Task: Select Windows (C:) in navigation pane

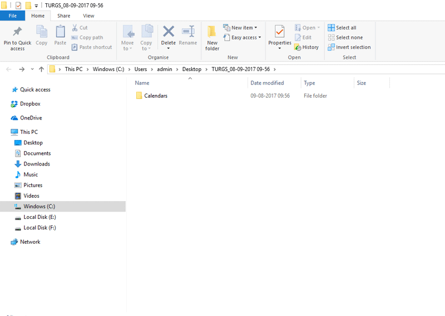Action: point(63,207)
